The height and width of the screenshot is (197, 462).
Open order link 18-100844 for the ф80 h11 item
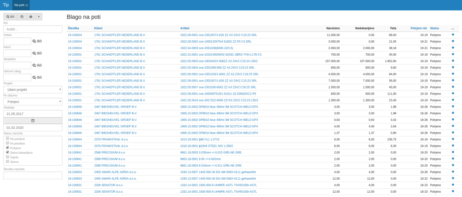click(x=75, y=139)
